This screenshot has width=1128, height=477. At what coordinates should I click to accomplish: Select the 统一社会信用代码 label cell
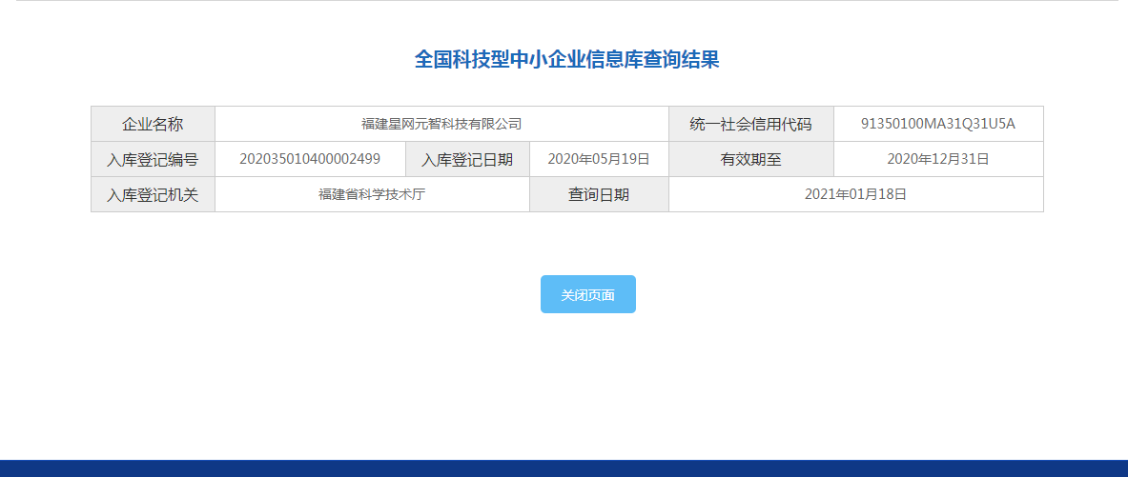click(750, 124)
